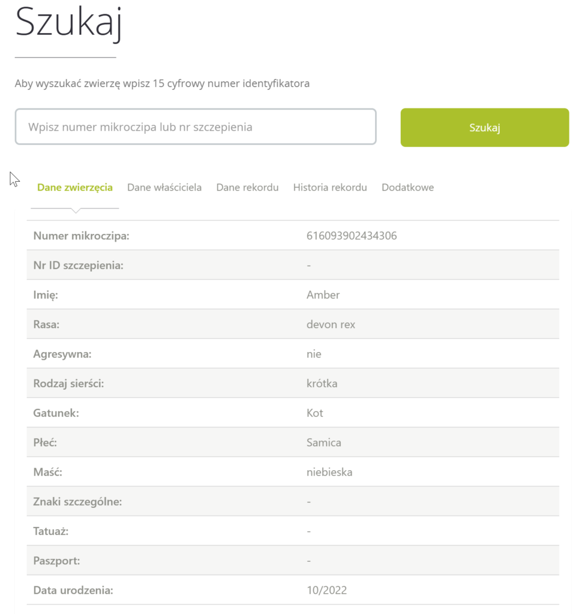Open the Dane rekordu tab
The image size is (582, 614).
[x=247, y=188]
